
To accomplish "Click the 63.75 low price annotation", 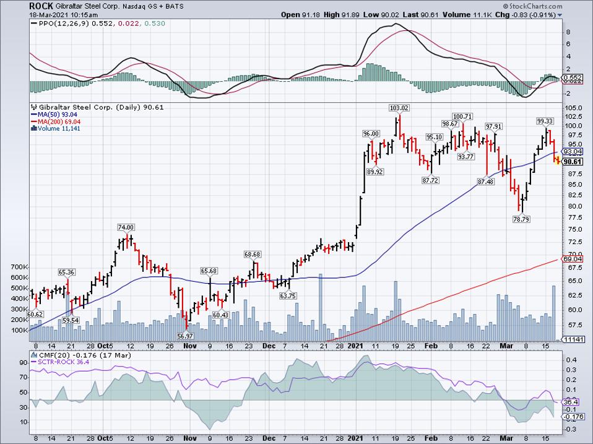I will [x=288, y=296].
